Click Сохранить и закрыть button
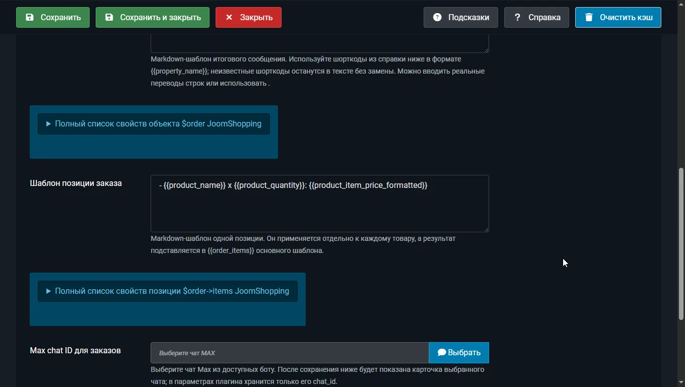Screen dimensions: 685x387 [153, 17]
